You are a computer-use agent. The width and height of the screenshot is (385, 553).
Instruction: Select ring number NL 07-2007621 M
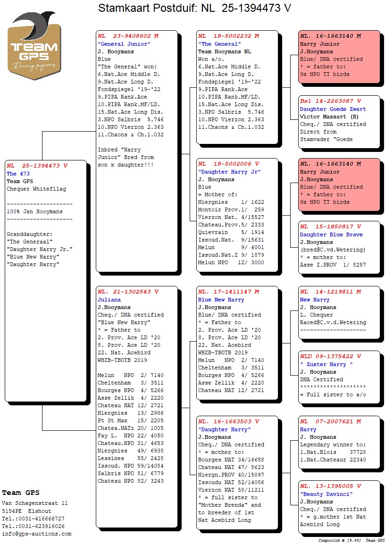[331, 421]
